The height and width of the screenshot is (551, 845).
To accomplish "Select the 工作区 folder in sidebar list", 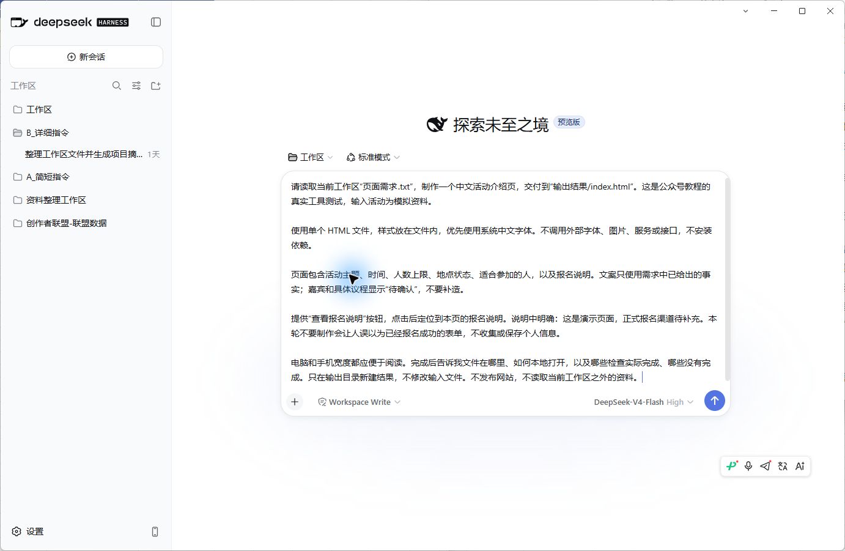I will click(86, 109).
